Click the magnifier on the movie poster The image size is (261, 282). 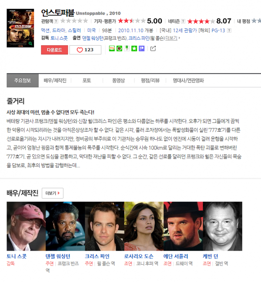coord(30,43)
